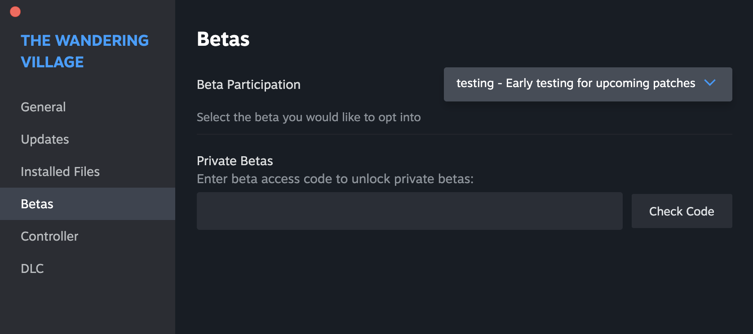
Task: Click the Check Code button
Action: click(x=682, y=211)
